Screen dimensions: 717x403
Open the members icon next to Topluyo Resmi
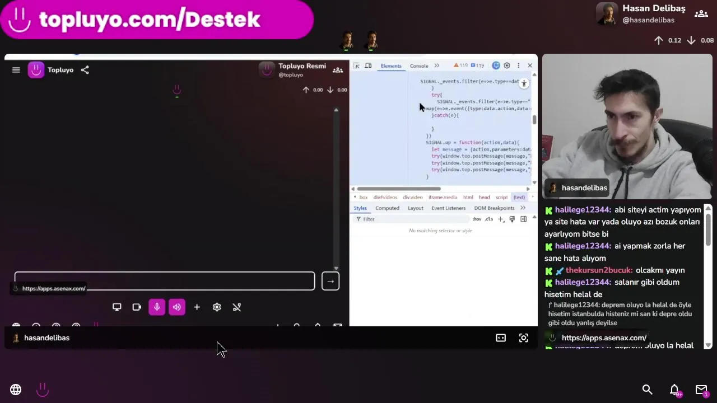337,70
